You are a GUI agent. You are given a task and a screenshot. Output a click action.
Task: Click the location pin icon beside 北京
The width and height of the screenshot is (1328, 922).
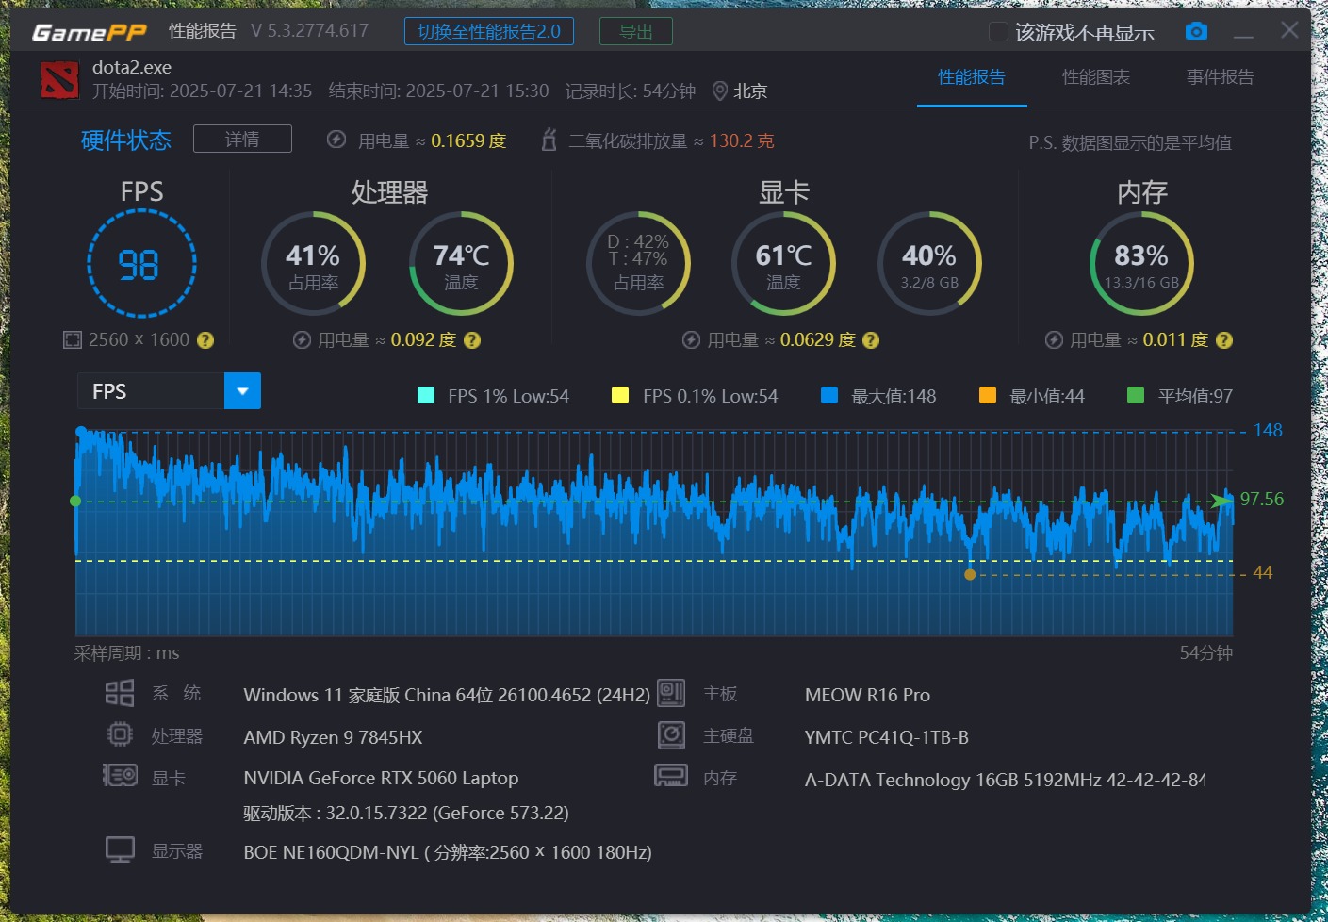719,91
